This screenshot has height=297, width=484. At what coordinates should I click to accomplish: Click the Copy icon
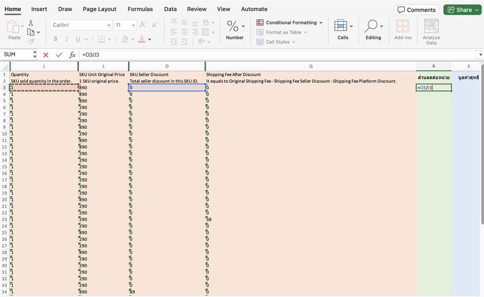pyautogui.click(x=30, y=32)
